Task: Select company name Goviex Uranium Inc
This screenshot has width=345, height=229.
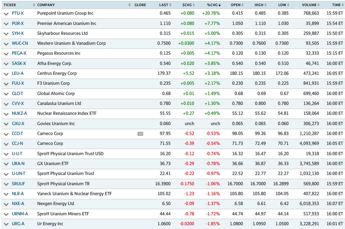Action: tap(56, 123)
